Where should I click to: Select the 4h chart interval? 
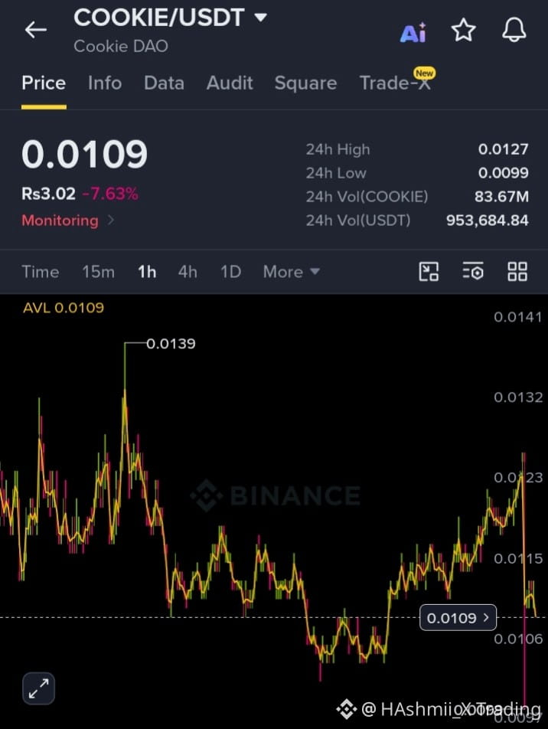pyautogui.click(x=188, y=272)
